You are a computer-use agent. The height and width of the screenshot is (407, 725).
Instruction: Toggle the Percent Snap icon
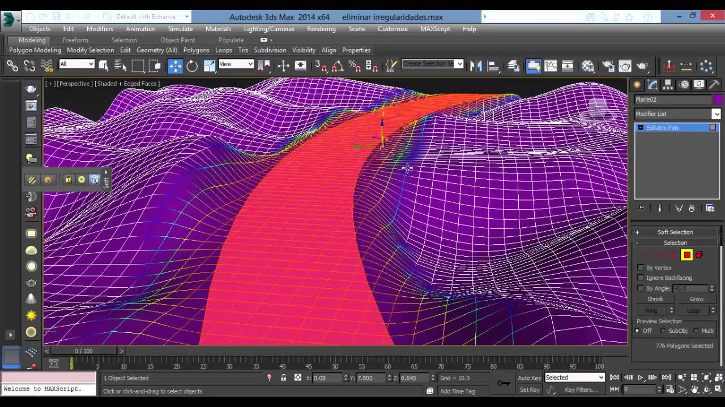coord(355,66)
